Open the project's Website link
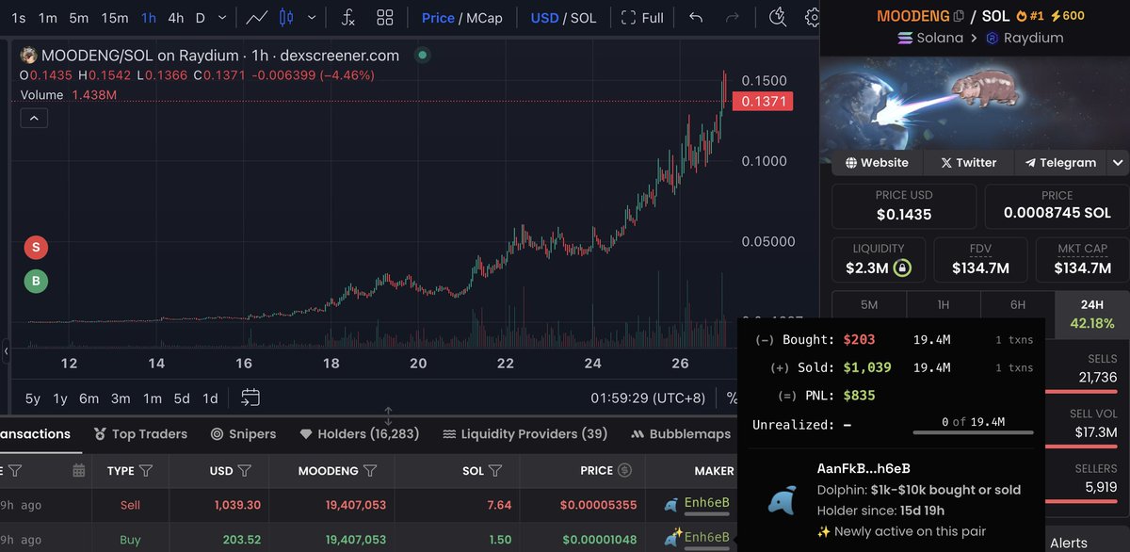1130x552 pixels. pos(877,162)
